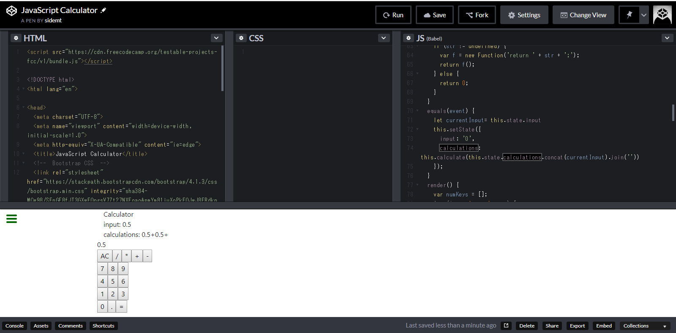Collapse code fold arrow at line 77
The height and width of the screenshot is (333, 676).
click(x=417, y=185)
